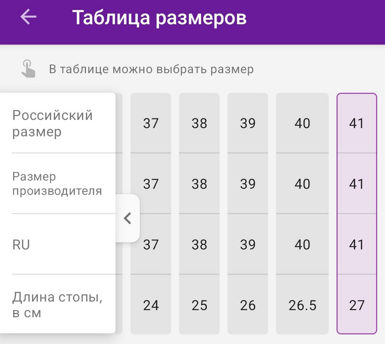
Task: Tap the "Российский размер" row label
Action: [x=53, y=123]
